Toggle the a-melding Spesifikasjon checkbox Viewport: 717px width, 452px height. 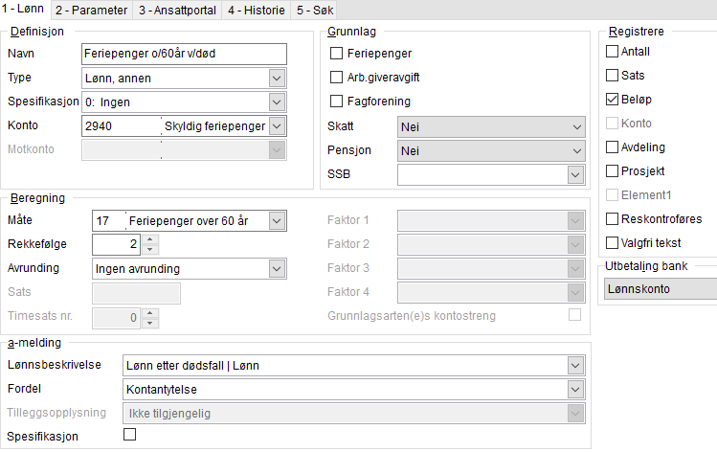[130, 434]
